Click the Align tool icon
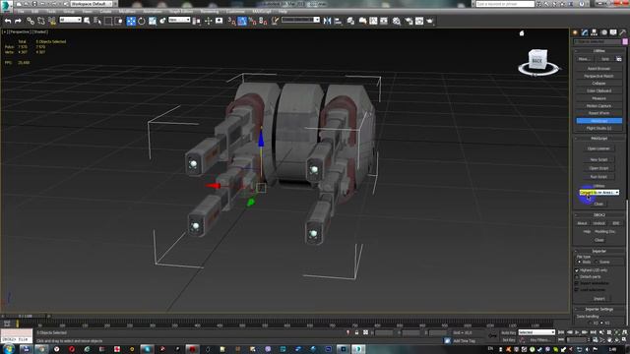The height and width of the screenshot is (354, 630). click(338, 21)
